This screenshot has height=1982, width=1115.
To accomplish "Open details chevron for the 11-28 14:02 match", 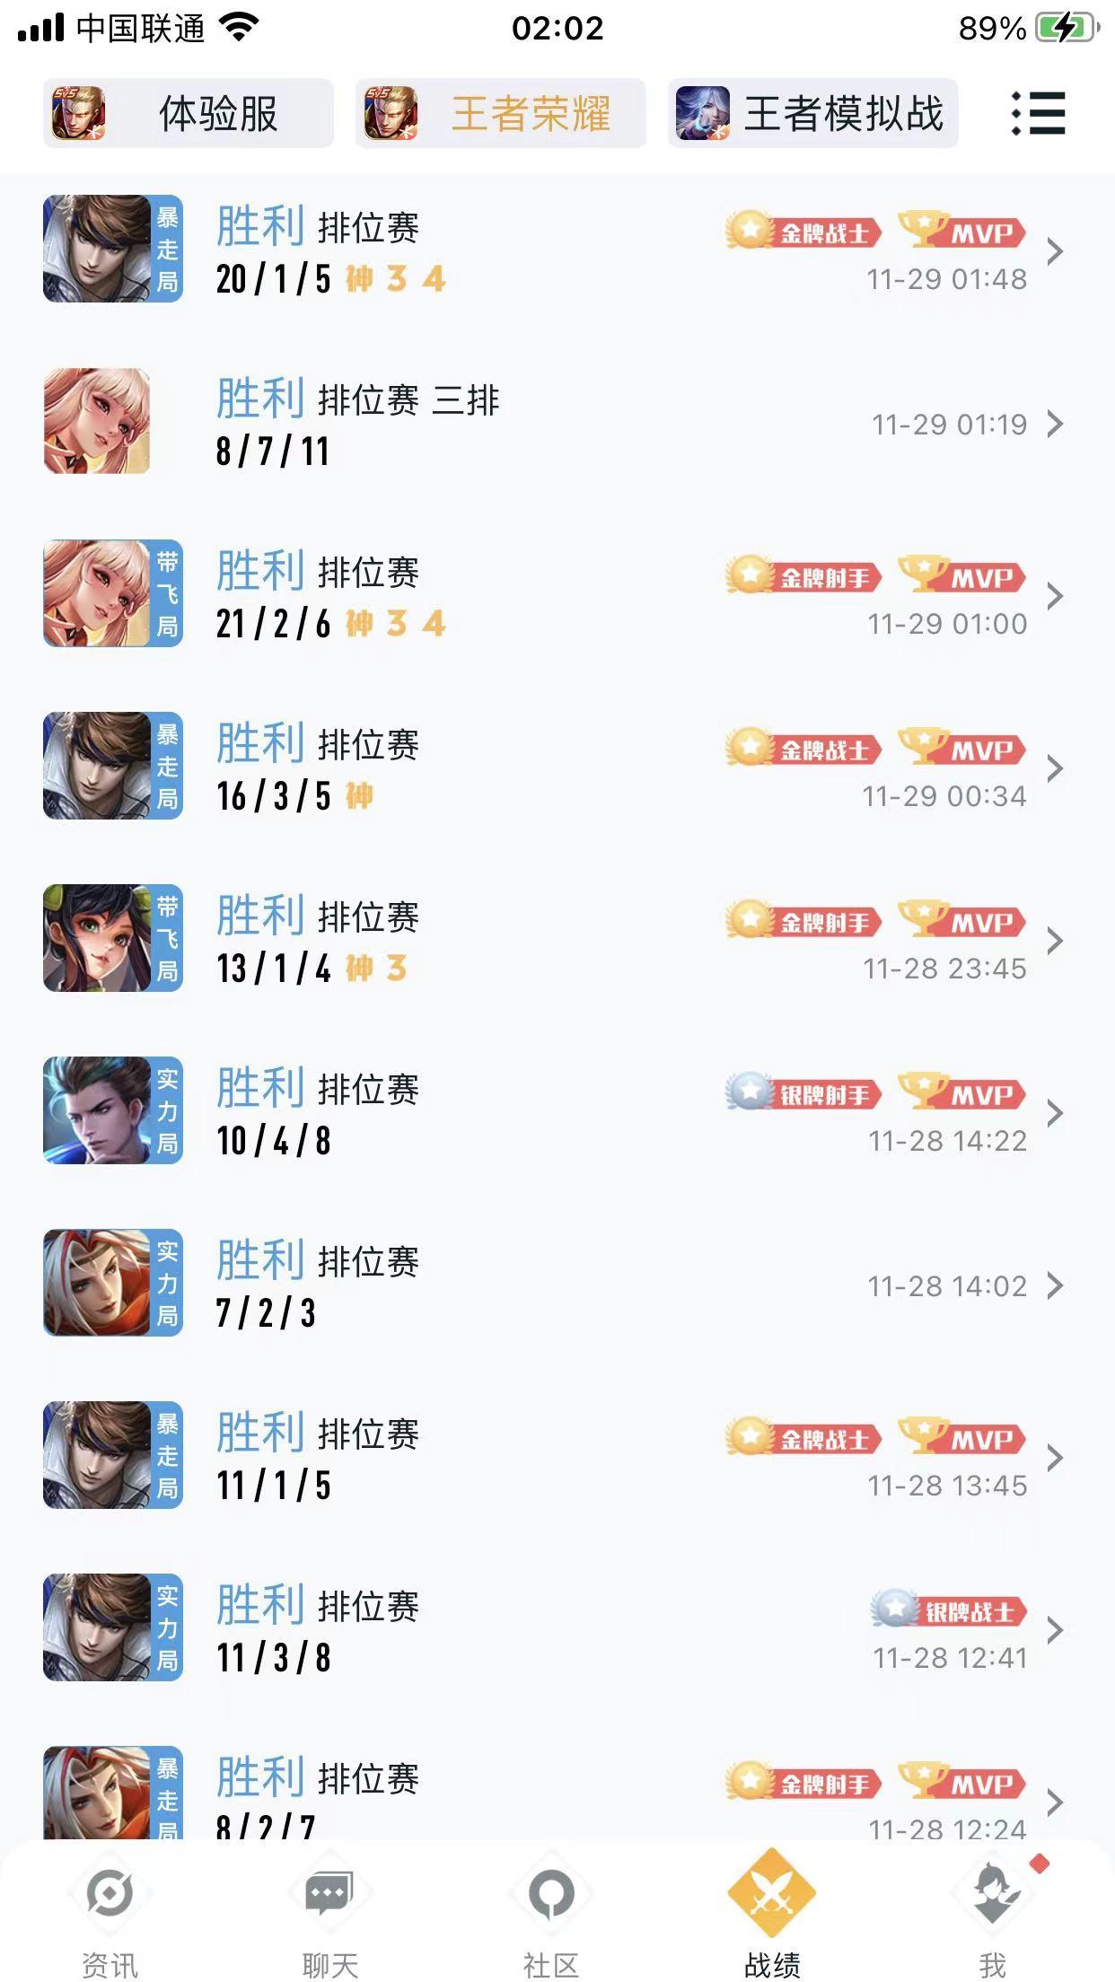I will coord(1056,1285).
